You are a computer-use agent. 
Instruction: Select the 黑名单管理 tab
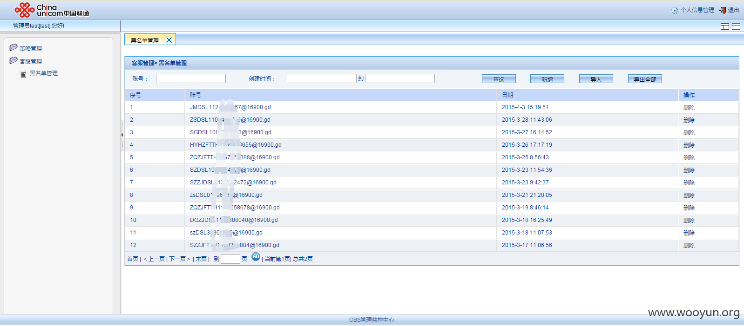(x=144, y=40)
